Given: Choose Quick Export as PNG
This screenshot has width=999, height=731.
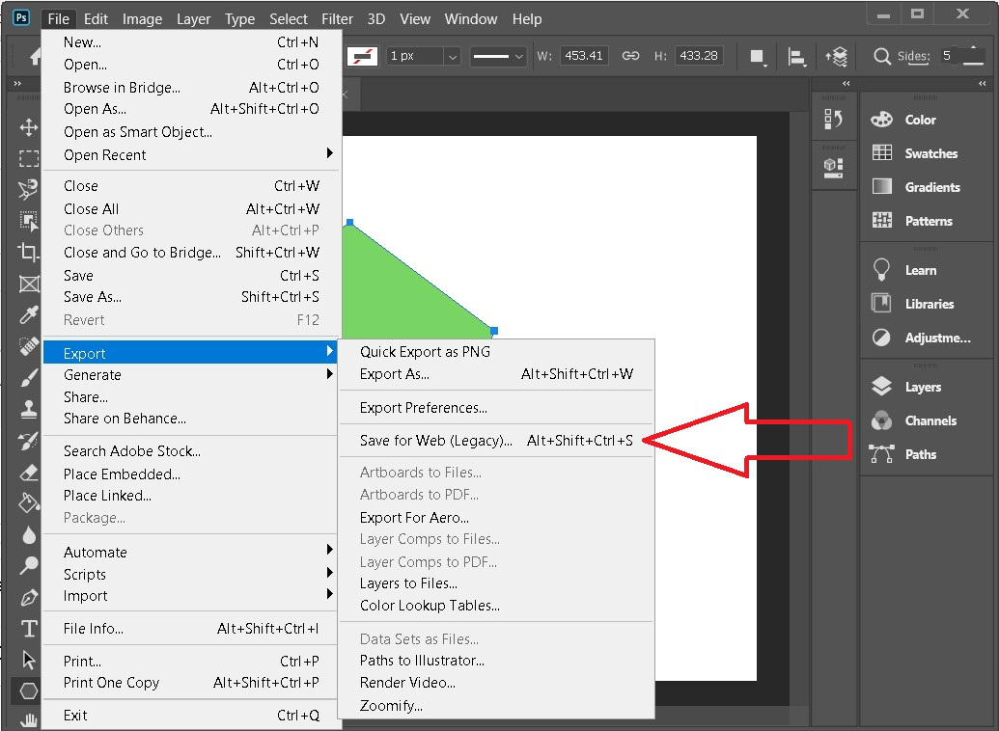Looking at the screenshot, I should pos(425,352).
